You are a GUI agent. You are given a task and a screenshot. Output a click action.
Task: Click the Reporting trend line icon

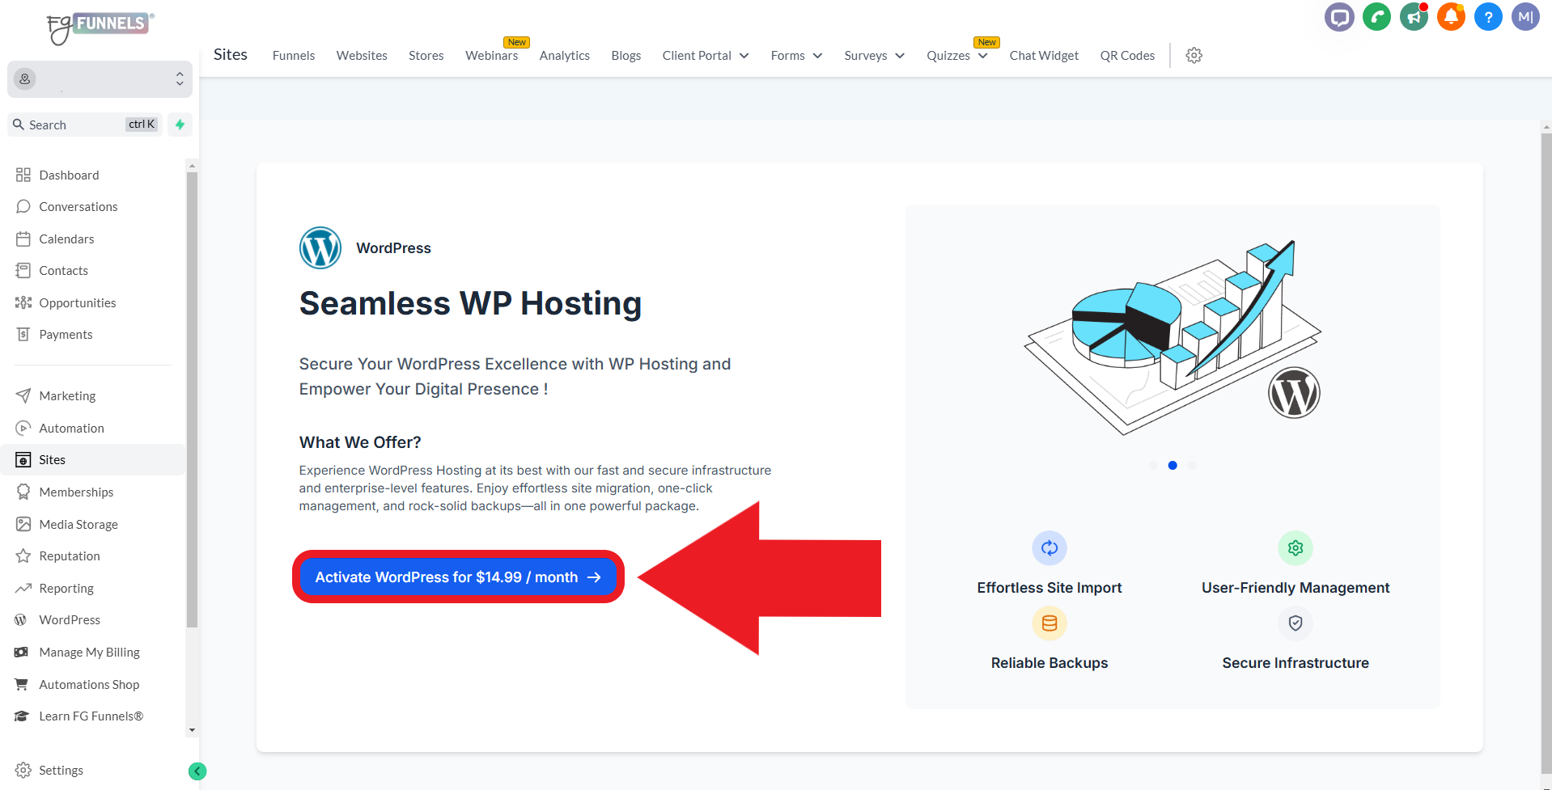coord(23,588)
